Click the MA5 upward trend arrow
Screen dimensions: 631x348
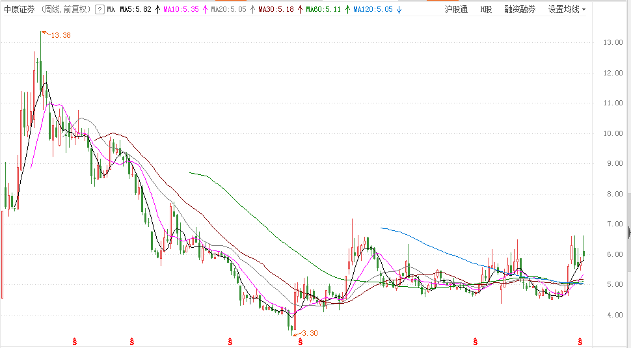(x=157, y=10)
